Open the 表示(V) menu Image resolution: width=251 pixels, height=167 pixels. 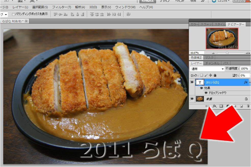(106, 7)
